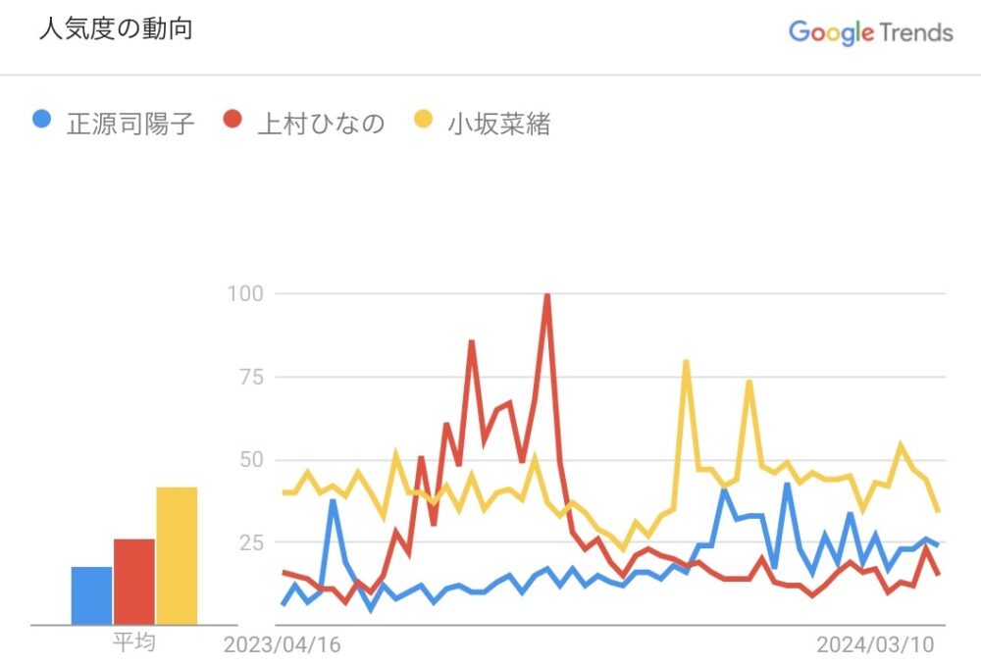Click the red dot beside 上村ひなの
Image resolution: width=981 pixels, height=667 pixels.
click(x=232, y=121)
